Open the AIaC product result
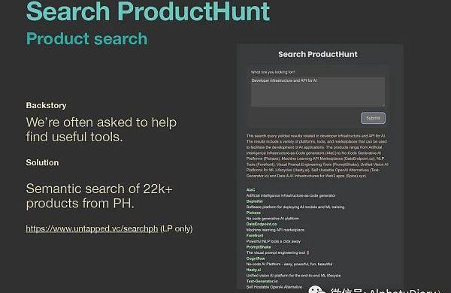Viewport: 451px width, 293px height. [250, 190]
